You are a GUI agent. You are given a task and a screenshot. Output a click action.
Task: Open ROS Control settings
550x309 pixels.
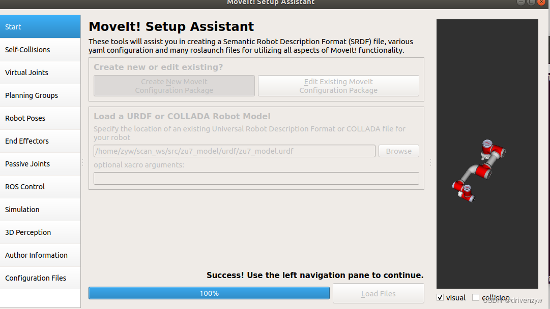(x=40, y=187)
